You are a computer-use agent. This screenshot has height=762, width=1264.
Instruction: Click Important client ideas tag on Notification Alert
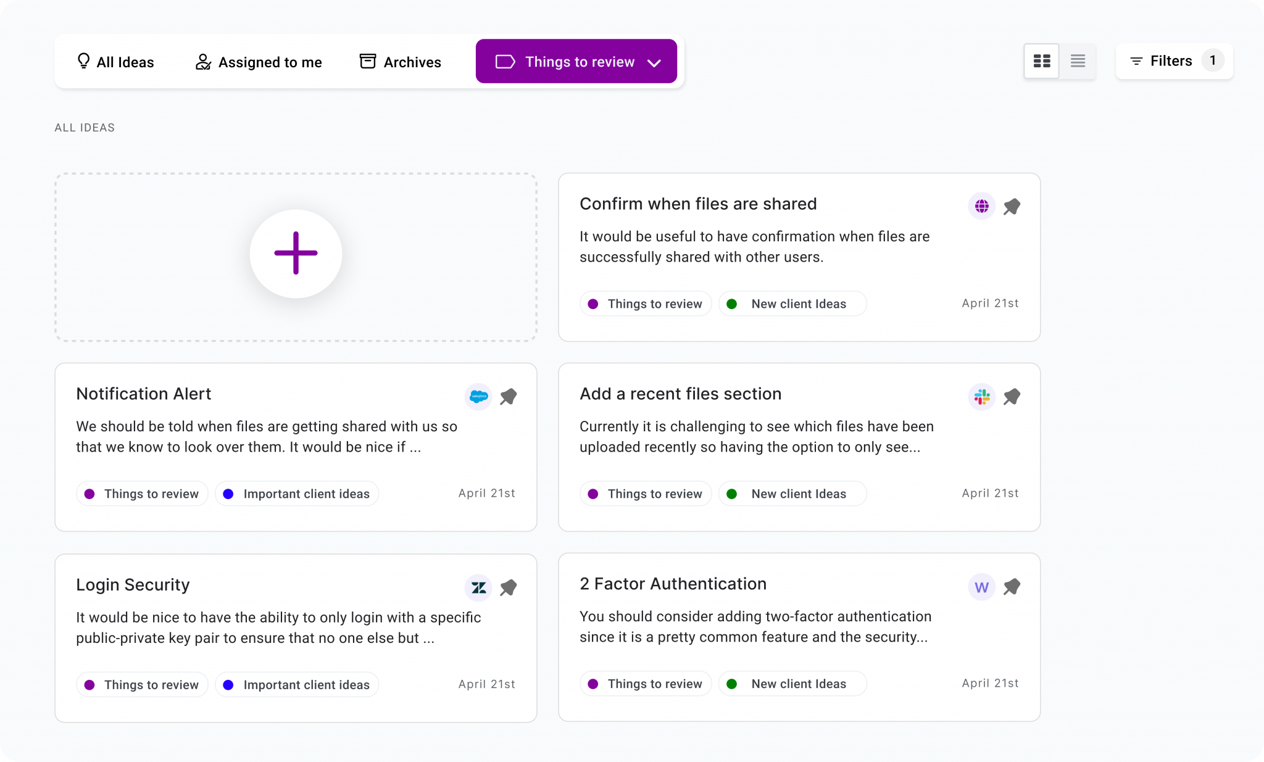(297, 494)
